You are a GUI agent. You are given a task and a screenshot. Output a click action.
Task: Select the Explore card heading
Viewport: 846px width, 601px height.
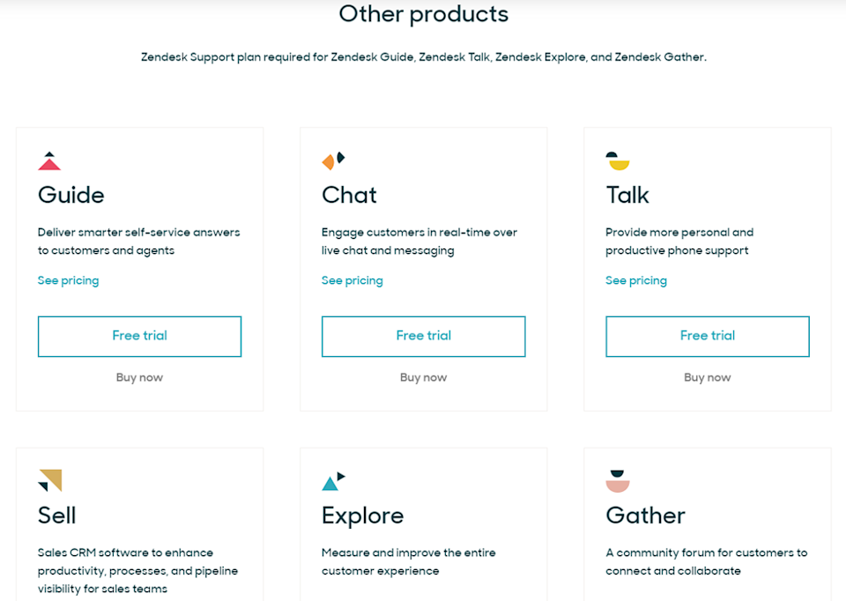coord(362,516)
